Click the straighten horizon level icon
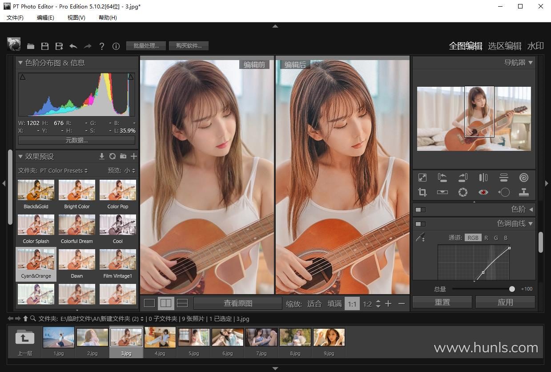 point(442,192)
